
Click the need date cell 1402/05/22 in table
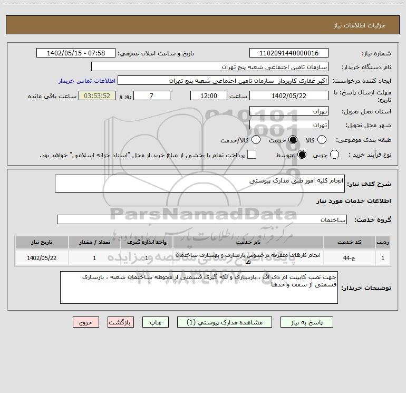point(42,258)
